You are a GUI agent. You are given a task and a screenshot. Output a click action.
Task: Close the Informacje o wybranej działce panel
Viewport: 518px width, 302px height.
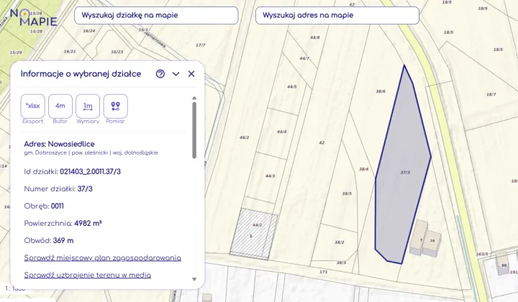pos(191,73)
